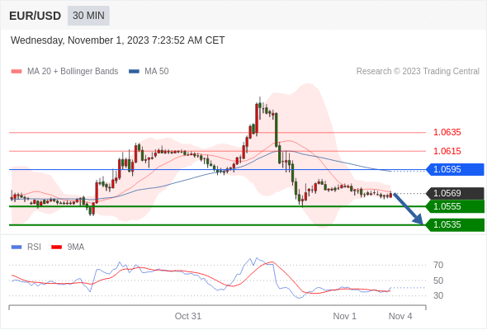Click the 30 MIN timeframe badge
487x330 pixels.
[88, 16]
